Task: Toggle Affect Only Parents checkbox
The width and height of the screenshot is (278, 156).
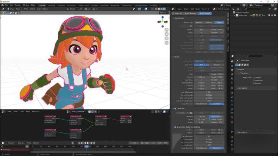Action: coord(254,83)
